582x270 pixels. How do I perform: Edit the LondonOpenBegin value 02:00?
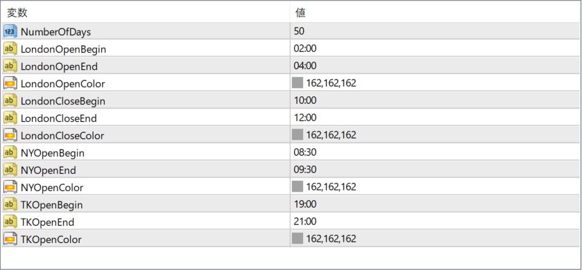coord(305,48)
